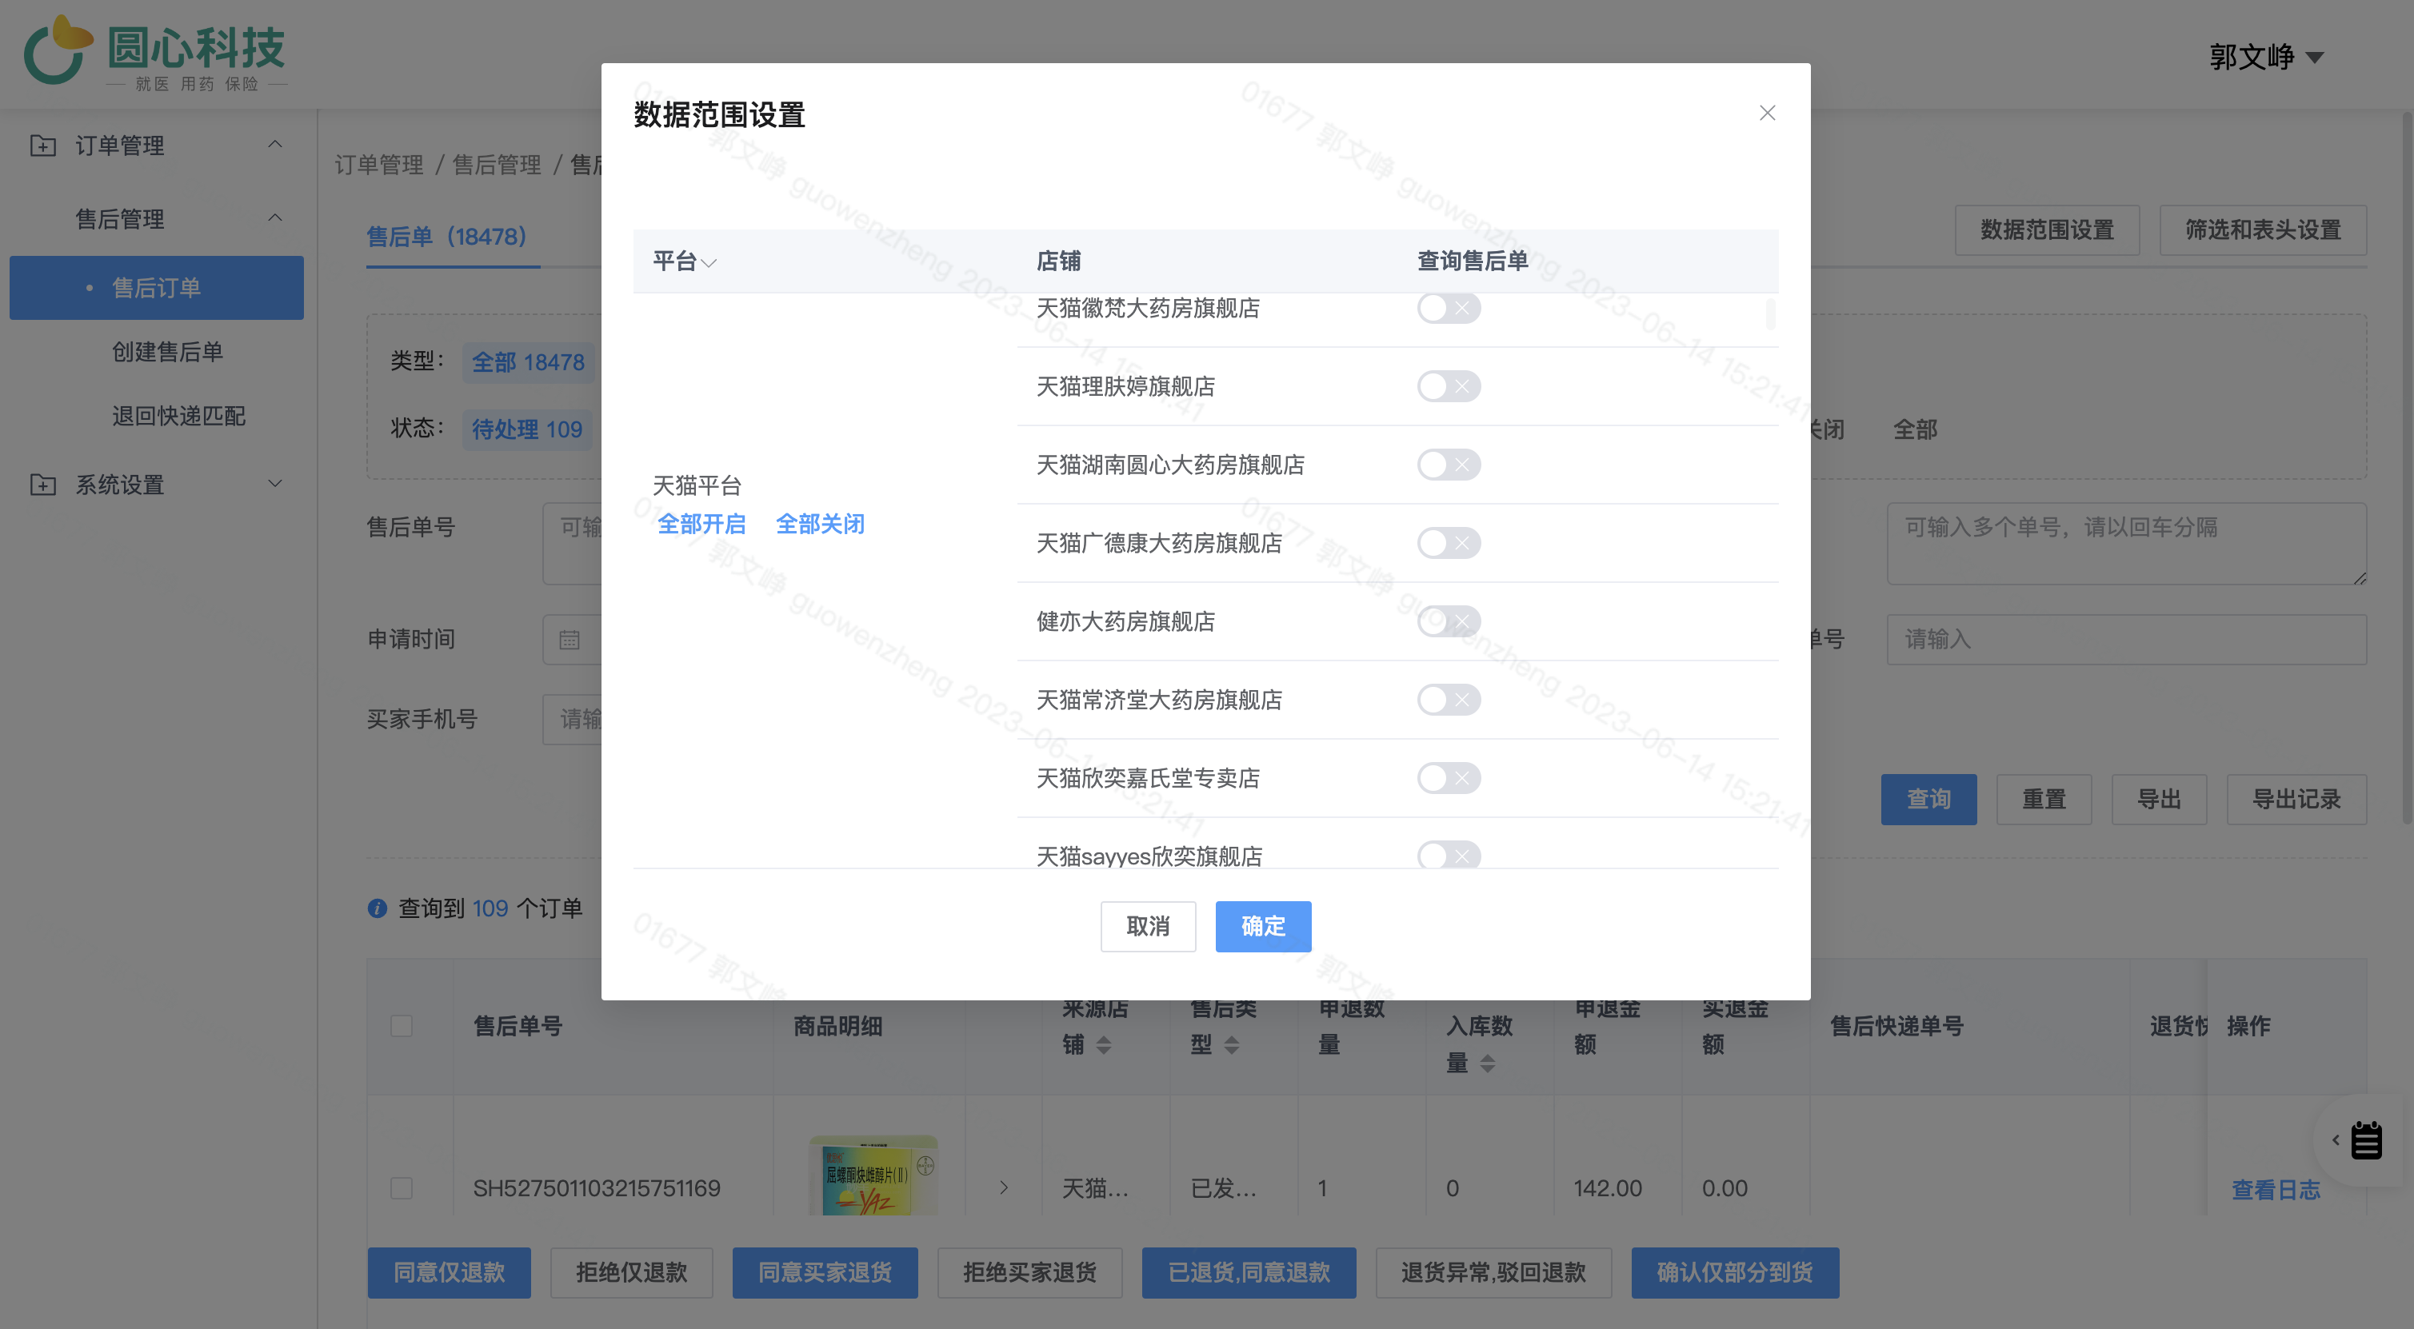
Task: Check the select-all checkbox in table header
Action: pyautogui.click(x=401, y=1027)
